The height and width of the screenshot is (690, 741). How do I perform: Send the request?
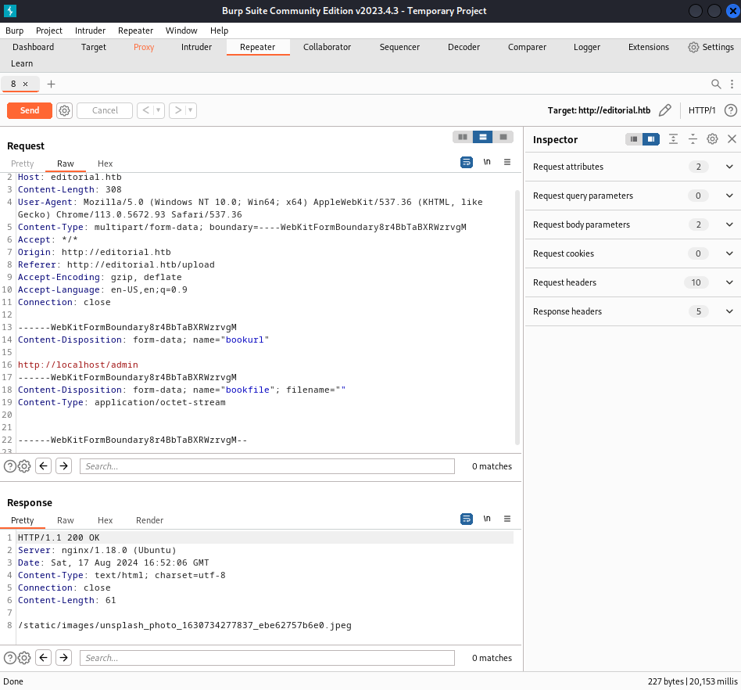tap(29, 110)
